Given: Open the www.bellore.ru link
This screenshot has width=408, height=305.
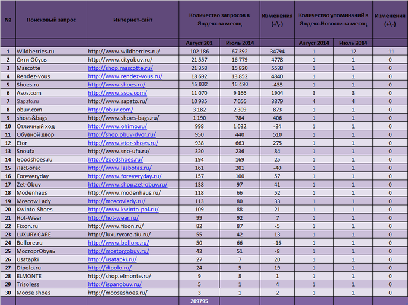Looking at the screenshot, I should (119, 243).
